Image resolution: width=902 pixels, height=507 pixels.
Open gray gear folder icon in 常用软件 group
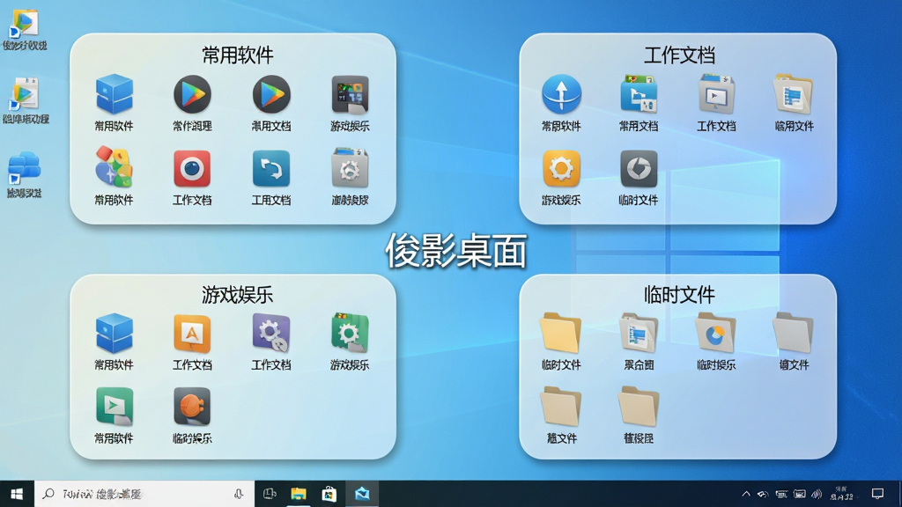pyautogui.click(x=350, y=167)
